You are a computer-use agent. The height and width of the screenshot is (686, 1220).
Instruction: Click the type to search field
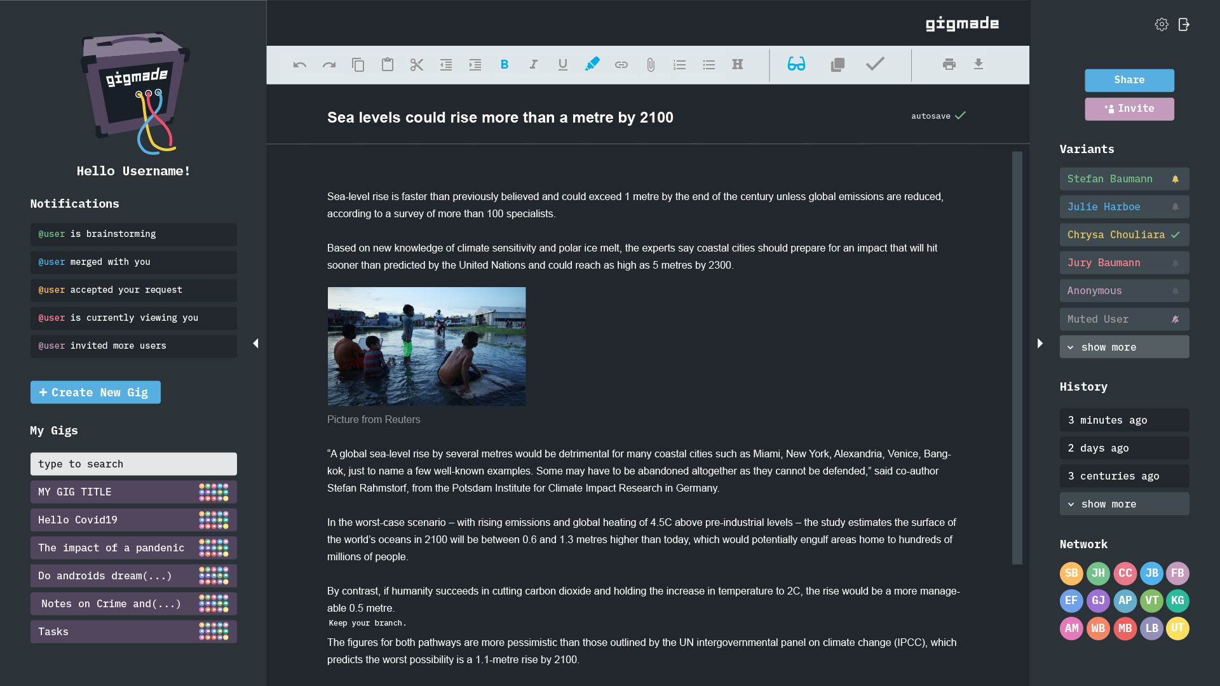tap(133, 464)
